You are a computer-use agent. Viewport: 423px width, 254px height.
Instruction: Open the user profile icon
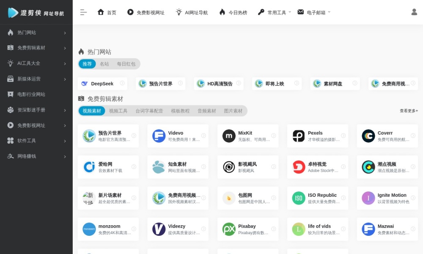coord(414,12)
